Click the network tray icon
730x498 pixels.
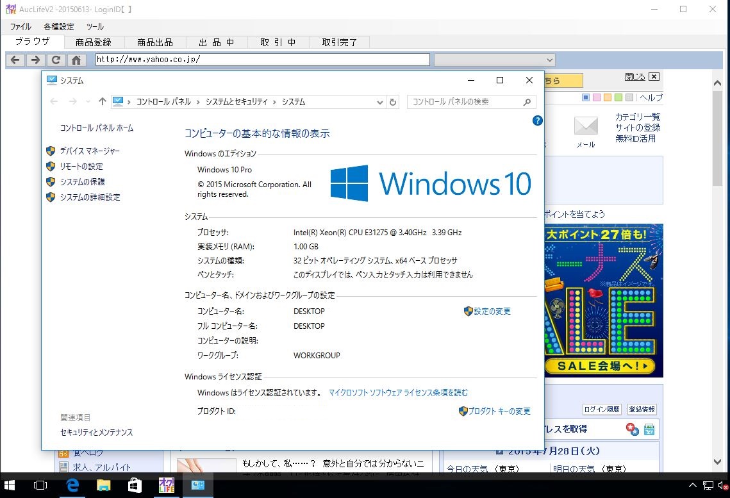coord(708,485)
